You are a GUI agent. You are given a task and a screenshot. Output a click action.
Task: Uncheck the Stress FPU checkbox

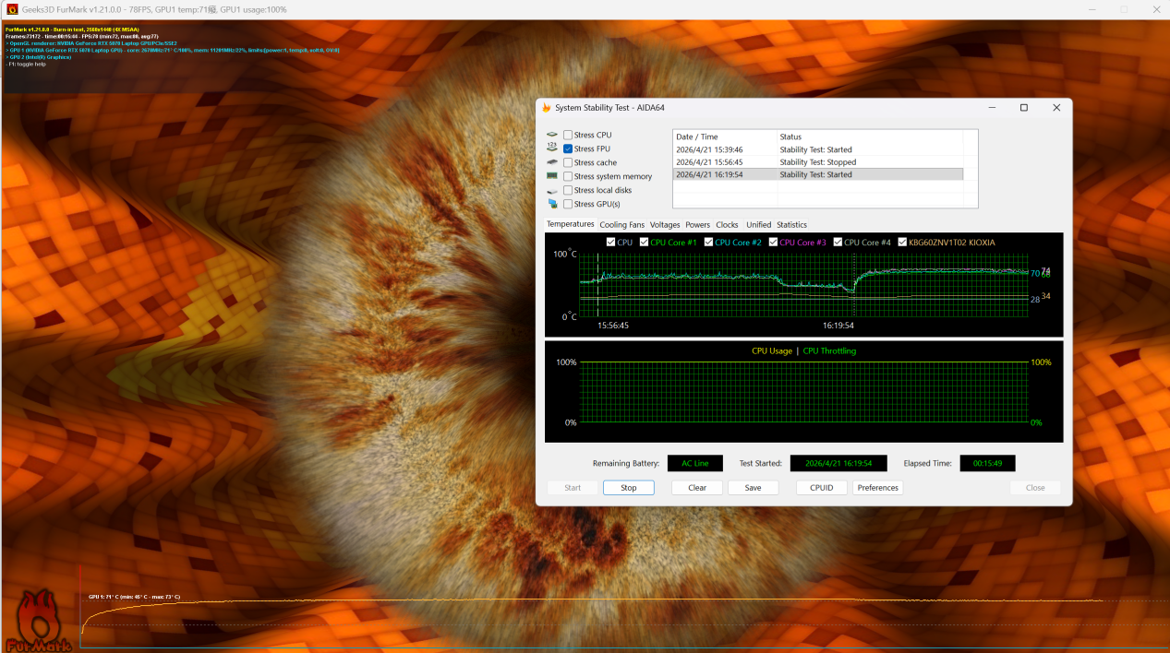pos(568,148)
